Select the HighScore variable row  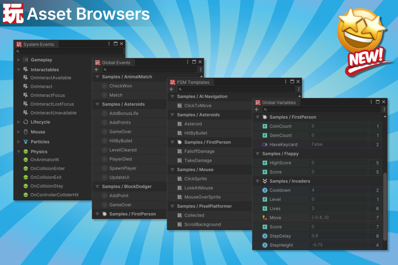[317, 163]
